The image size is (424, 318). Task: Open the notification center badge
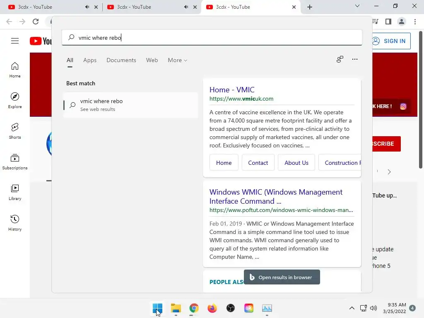point(412,308)
